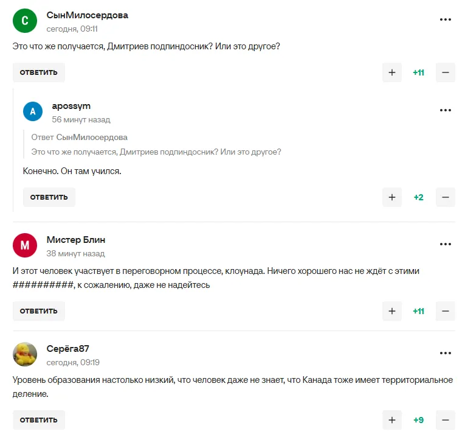This screenshot has height=431, width=465.
Task: Click minus on apossym's reply
Action: click(x=446, y=197)
